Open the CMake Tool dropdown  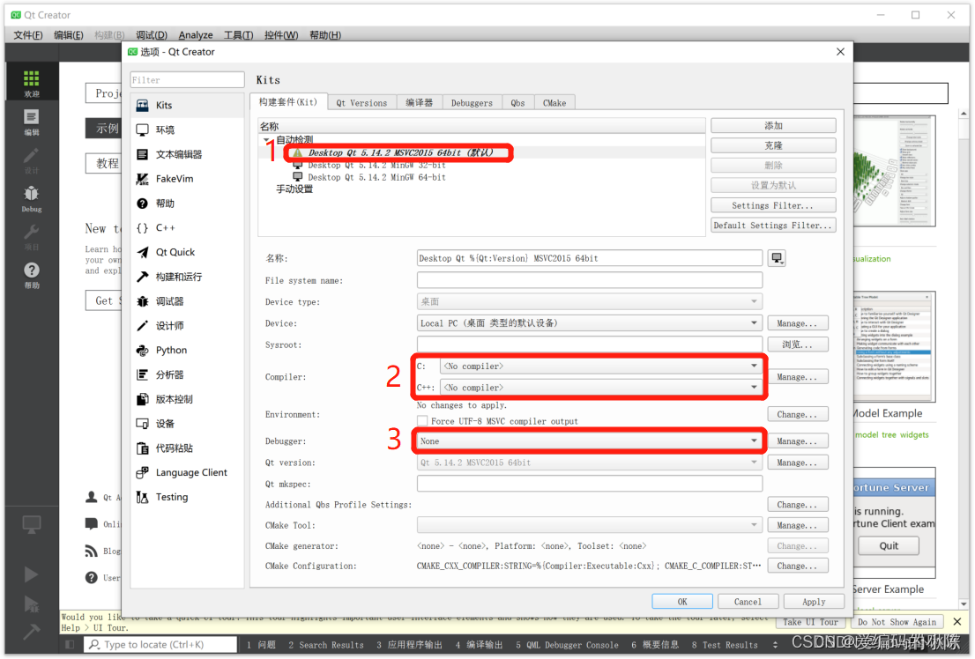point(590,525)
